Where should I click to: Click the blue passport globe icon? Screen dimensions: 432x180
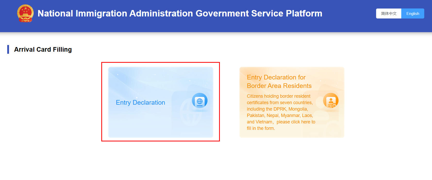200,101
